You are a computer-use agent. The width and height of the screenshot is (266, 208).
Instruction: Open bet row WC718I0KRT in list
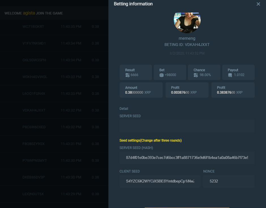coord(33,27)
